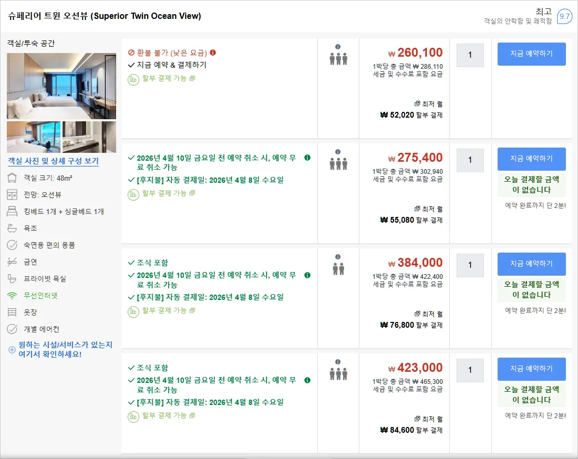Open 할부 결제 가능 link in 환불 불가 offer

169,78
